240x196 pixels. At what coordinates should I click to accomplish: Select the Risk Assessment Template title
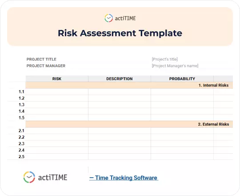[x=120, y=33]
